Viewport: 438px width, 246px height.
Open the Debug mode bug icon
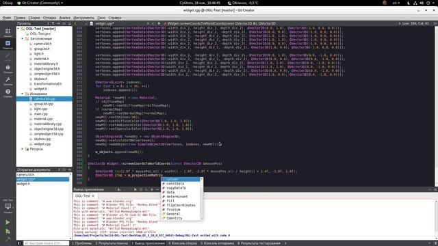pos(8,68)
